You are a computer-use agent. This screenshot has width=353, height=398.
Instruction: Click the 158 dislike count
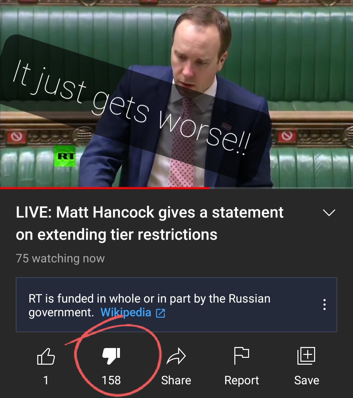(x=111, y=380)
